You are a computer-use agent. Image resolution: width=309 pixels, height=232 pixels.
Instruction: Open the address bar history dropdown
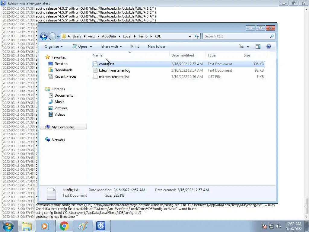pos(190,36)
